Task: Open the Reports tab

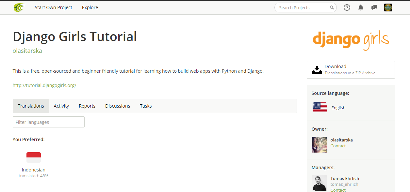Action: click(x=87, y=106)
